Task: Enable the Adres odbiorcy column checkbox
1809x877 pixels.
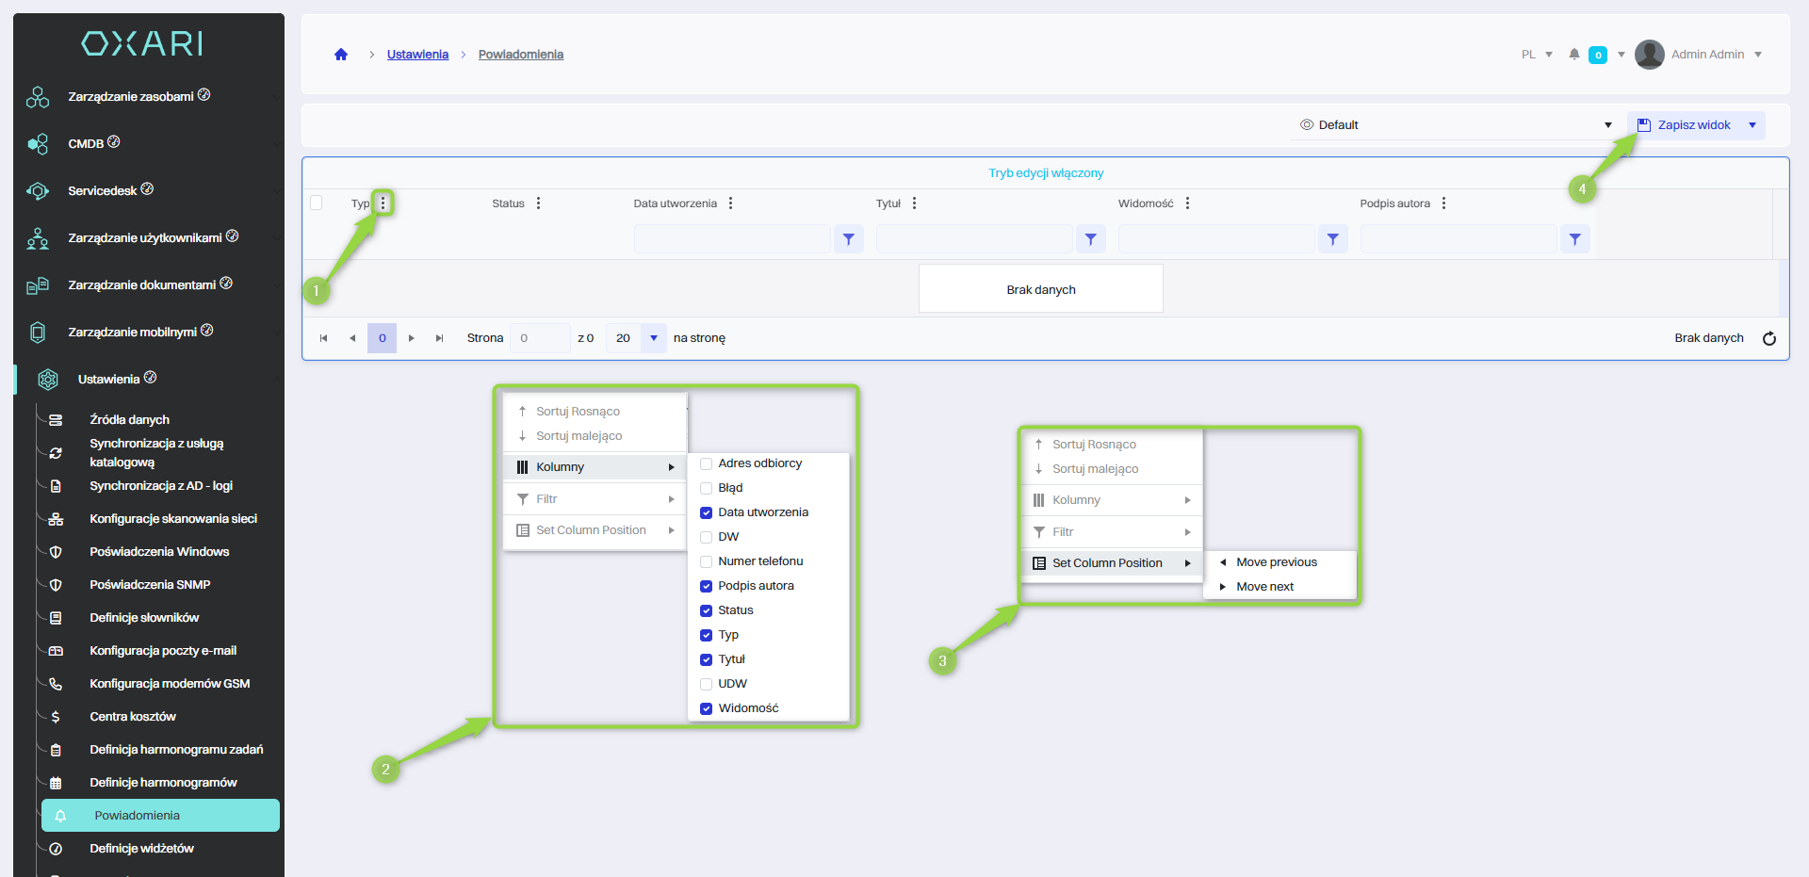Action: click(x=706, y=463)
